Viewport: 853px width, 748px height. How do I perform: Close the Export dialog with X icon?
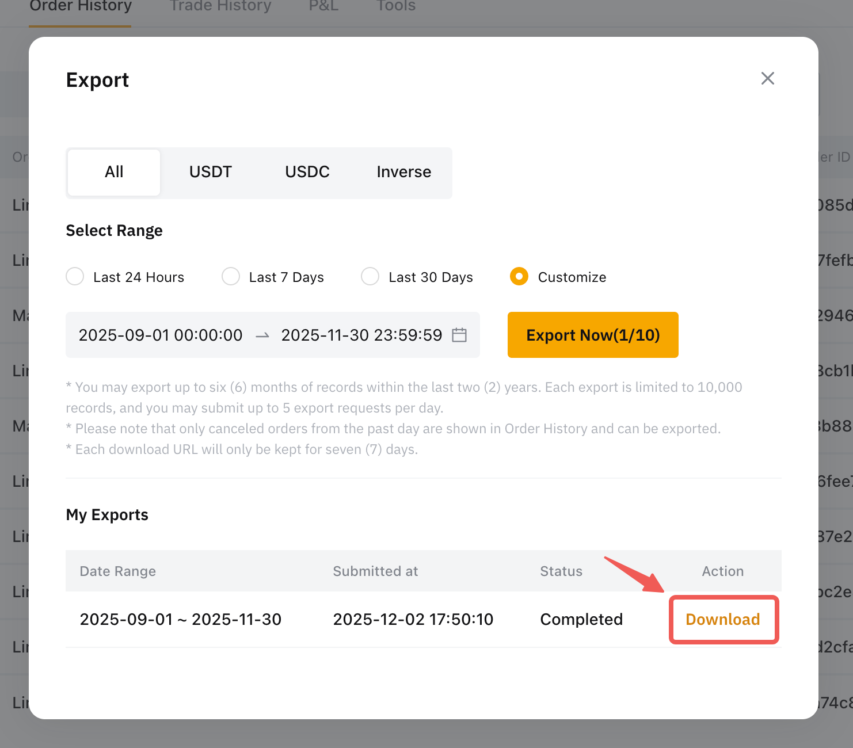click(767, 78)
